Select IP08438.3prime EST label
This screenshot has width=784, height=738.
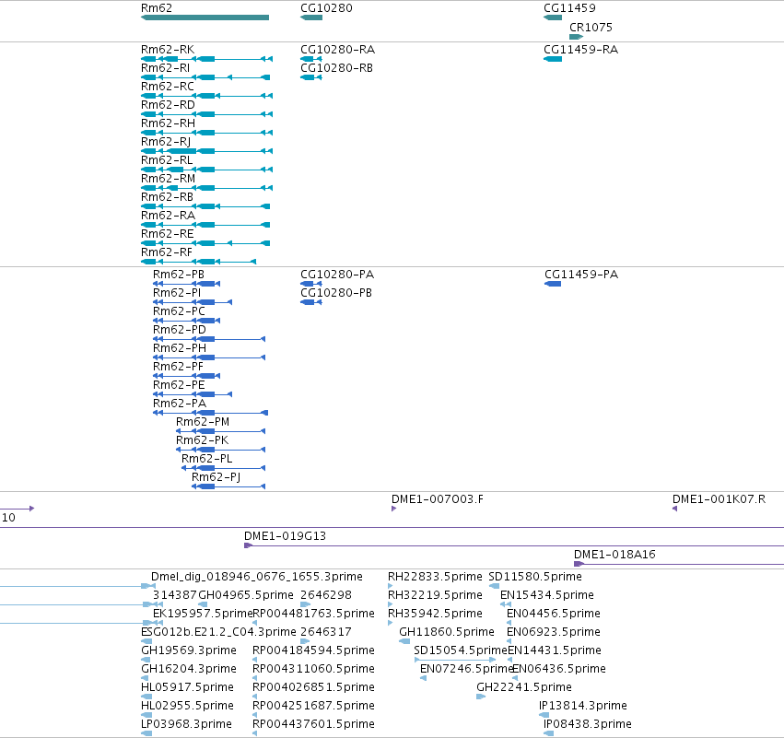pos(588,724)
